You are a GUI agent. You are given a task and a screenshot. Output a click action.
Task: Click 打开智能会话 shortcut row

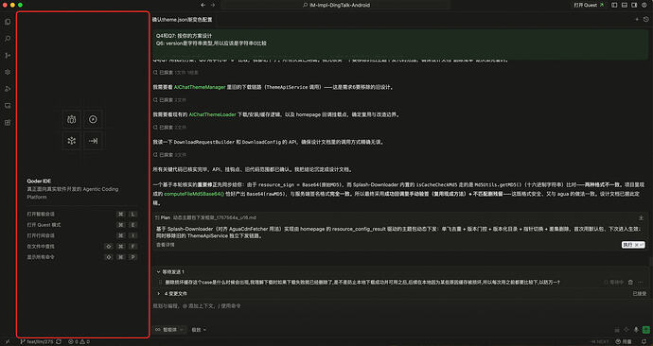[x=82, y=215]
